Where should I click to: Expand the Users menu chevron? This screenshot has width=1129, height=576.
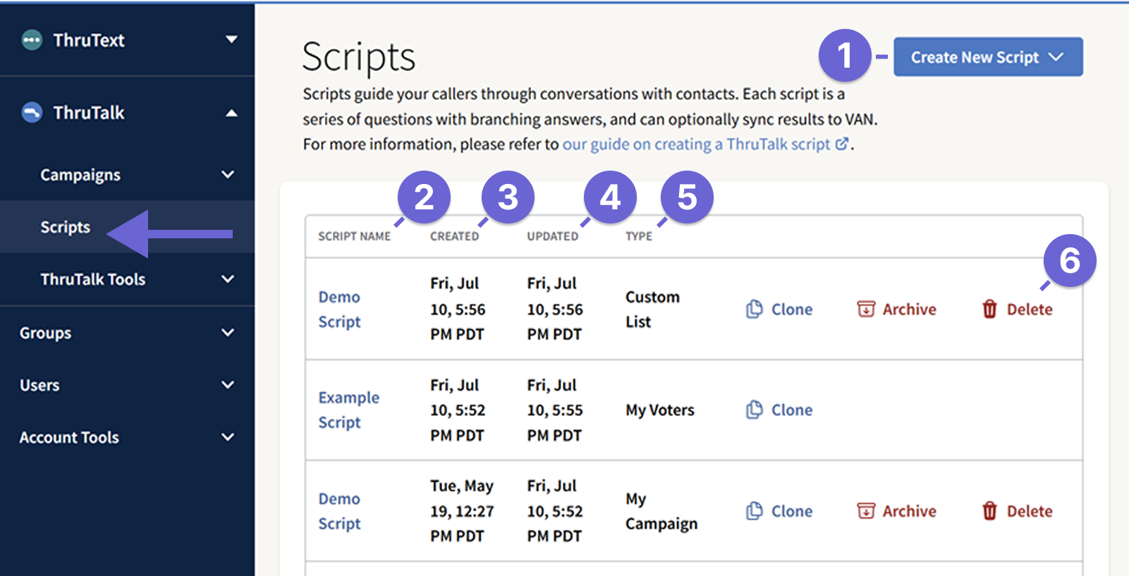pyautogui.click(x=228, y=384)
